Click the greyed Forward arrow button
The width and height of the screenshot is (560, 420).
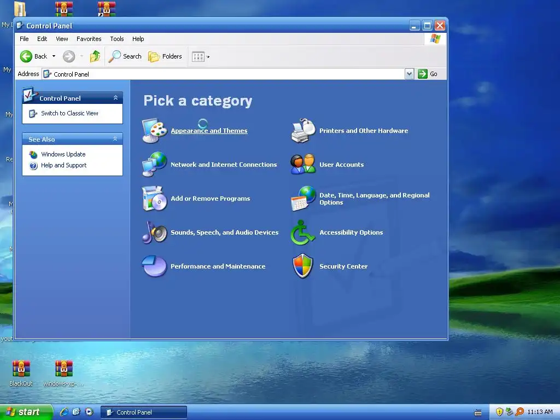(69, 56)
